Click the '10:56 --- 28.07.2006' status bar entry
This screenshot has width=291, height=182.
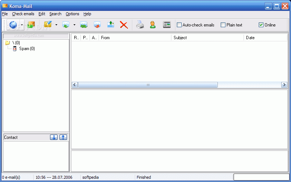click(54, 177)
